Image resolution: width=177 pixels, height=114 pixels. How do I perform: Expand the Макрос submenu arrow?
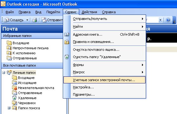(x=143, y=72)
